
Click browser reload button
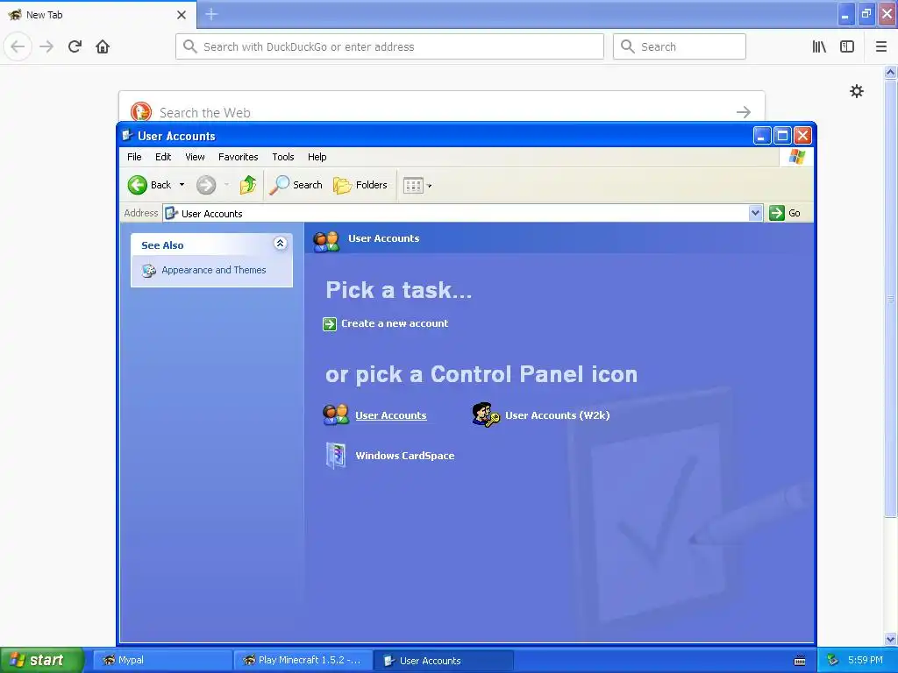(x=75, y=46)
